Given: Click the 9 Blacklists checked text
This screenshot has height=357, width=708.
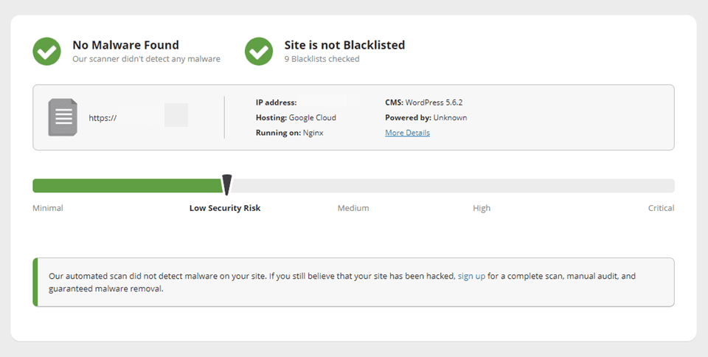Looking at the screenshot, I should click(x=322, y=59).
